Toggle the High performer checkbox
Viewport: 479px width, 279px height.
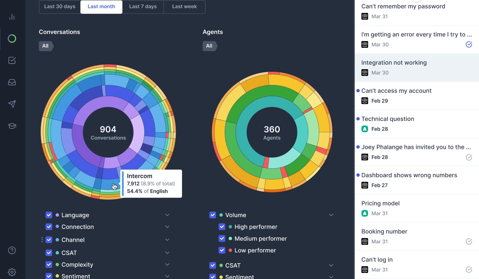[222, 227]
